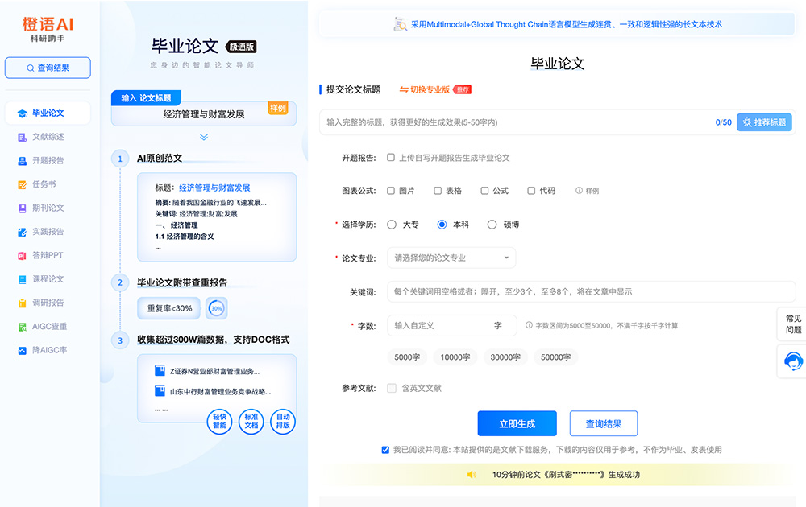Click the 推荐标题 button
Screen dimensions: 806x507
point(764,122)
